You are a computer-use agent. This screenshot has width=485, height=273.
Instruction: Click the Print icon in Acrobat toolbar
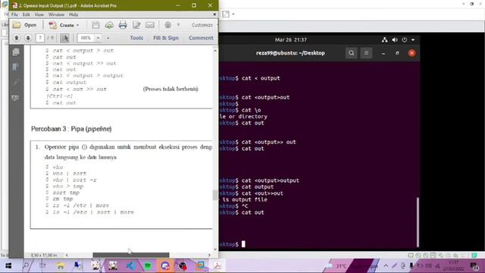[x=123, y=25]
